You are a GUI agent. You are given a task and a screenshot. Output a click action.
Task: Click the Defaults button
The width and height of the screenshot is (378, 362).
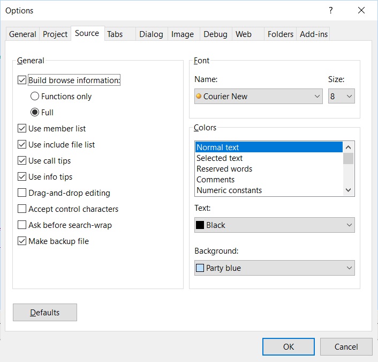(45, 312)
